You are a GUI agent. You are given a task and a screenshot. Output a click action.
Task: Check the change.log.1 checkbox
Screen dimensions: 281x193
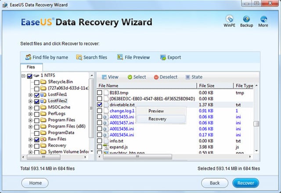click(100, 111)
